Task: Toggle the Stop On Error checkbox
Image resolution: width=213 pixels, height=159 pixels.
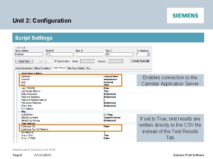Action: click(x=55, y=61)
